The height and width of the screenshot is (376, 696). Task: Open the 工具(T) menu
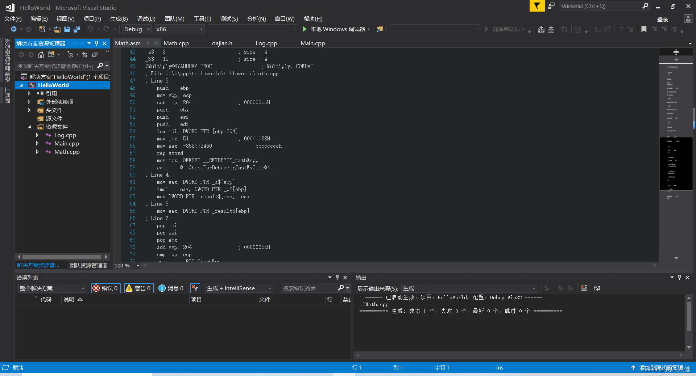[x=202, y=19]
